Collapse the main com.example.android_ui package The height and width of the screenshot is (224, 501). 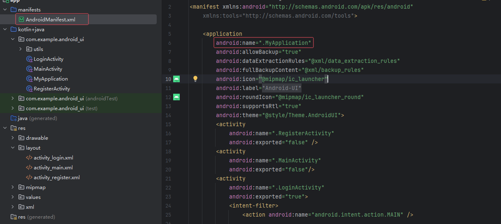(13, 39)
